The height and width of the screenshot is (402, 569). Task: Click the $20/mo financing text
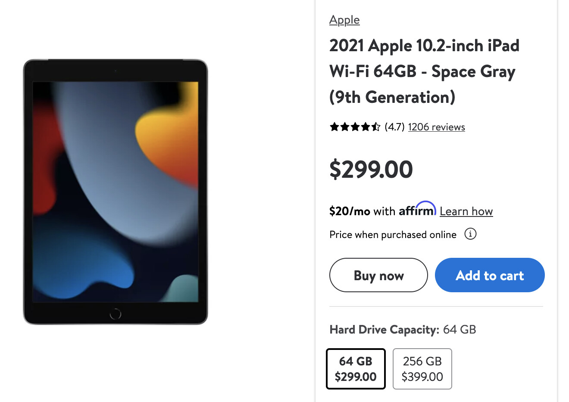[x=350, y=211]
